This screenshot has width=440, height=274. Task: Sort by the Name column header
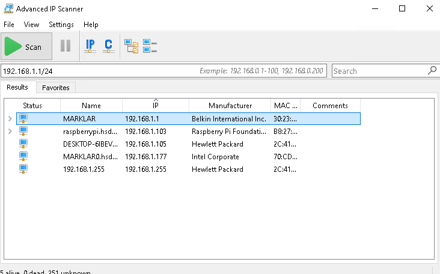click(91, 106)
